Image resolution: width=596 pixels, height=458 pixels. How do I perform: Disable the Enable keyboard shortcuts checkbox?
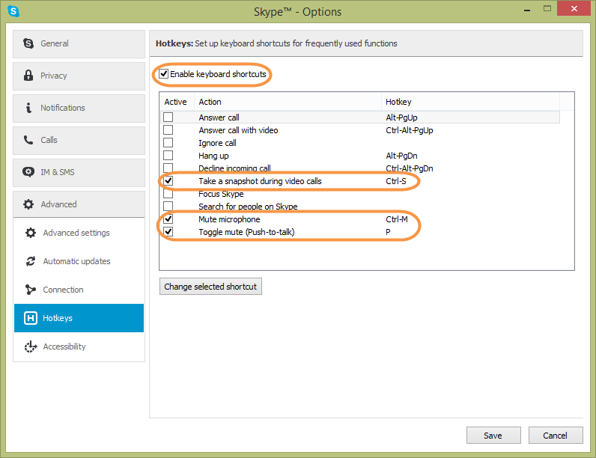click(164, 74)
